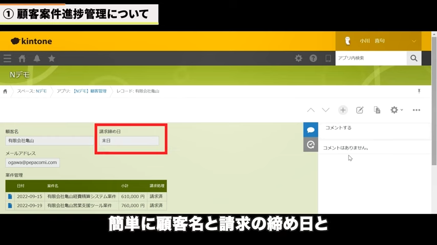Click 有限会社亀山経費精算システム案件 cell
This screenshot has width=437, height=245.
coord(82,197)
